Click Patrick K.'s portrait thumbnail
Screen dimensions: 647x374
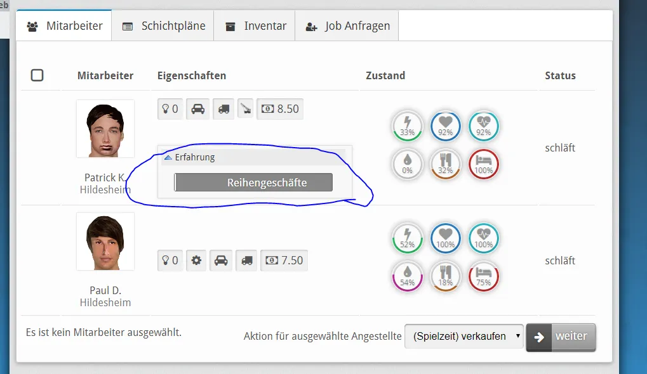[105, 129]
